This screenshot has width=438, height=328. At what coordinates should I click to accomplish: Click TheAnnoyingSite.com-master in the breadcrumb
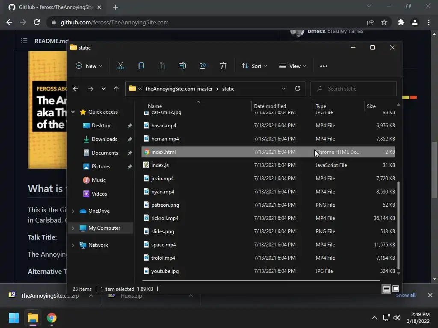pos(179,89)
